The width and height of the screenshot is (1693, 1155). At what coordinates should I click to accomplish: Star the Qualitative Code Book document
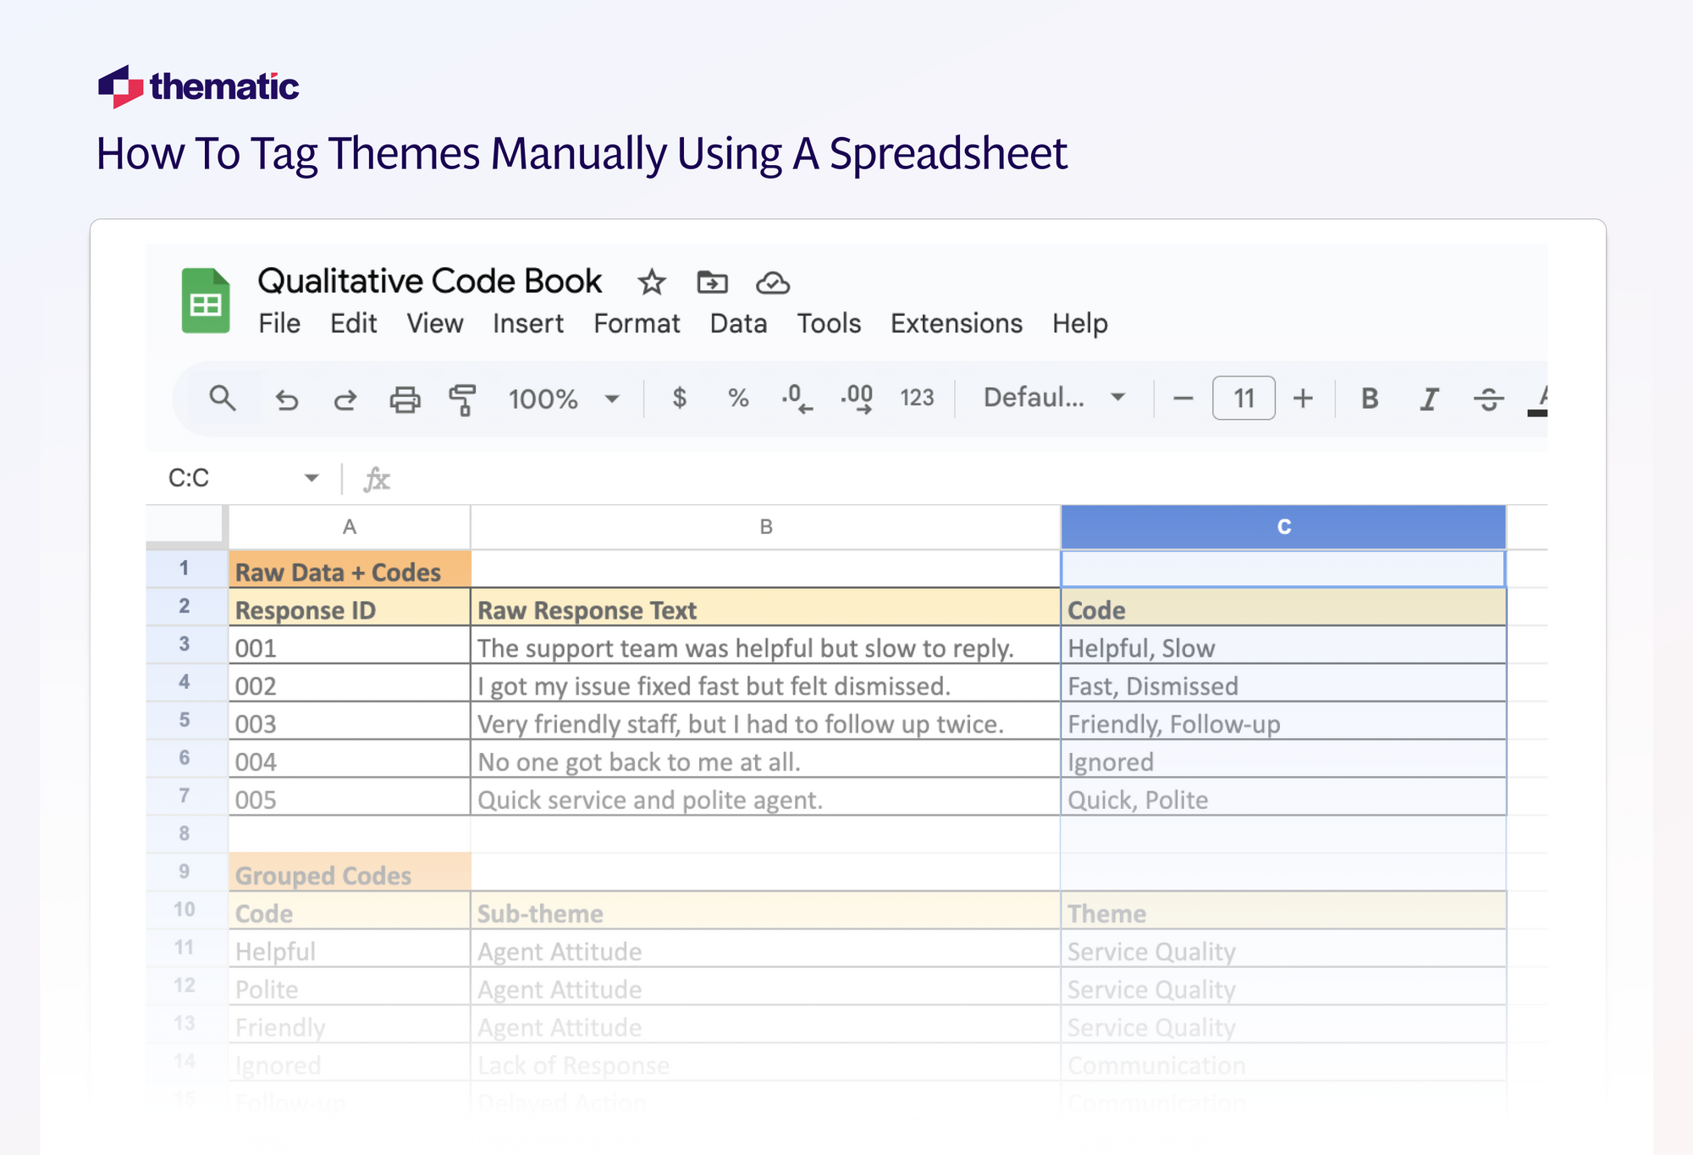click(x=652, y=282)
